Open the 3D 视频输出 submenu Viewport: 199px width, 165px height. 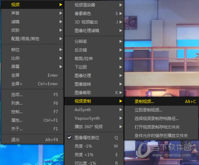94,22
